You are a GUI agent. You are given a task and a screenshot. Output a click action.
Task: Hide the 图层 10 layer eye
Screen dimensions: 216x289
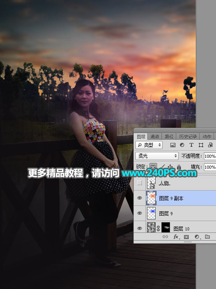click(140, 228)
